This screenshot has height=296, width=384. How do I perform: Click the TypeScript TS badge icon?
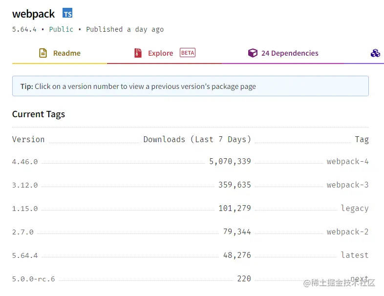pos(67,13)
